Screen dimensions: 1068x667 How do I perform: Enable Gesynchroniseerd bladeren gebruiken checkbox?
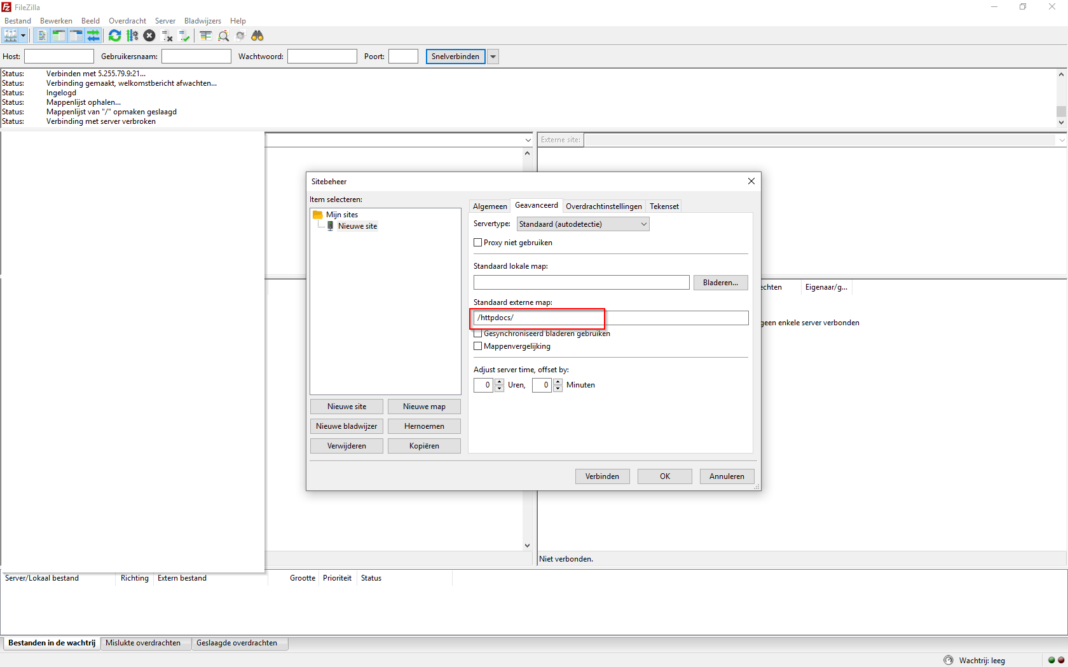pos(477,333)
